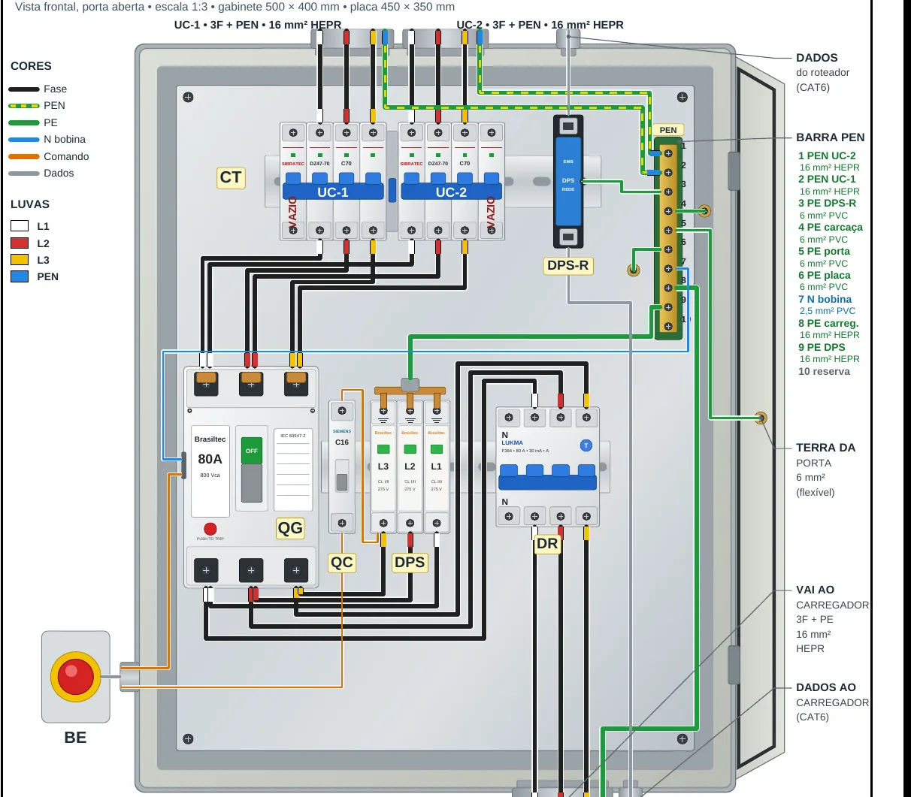Click the 'CORES' legend heading
The width and height of the screenshot is (911, 797).
pos(31,66)
